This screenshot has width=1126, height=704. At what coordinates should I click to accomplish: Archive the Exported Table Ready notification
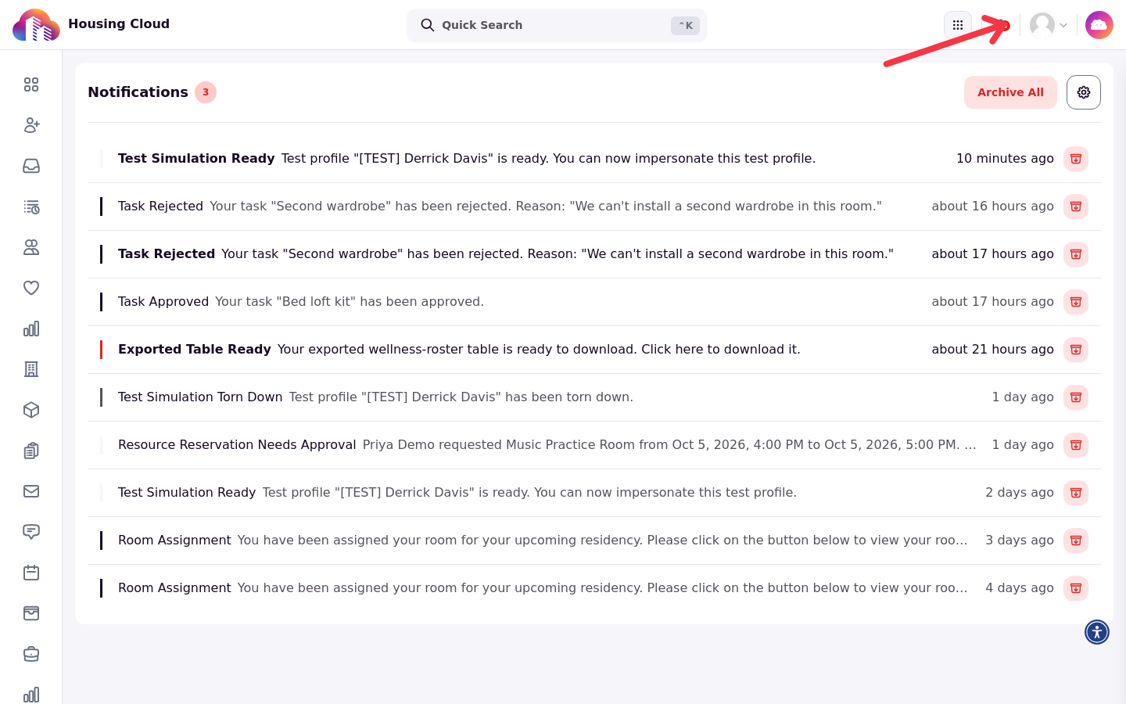[x=1076, y=350]
